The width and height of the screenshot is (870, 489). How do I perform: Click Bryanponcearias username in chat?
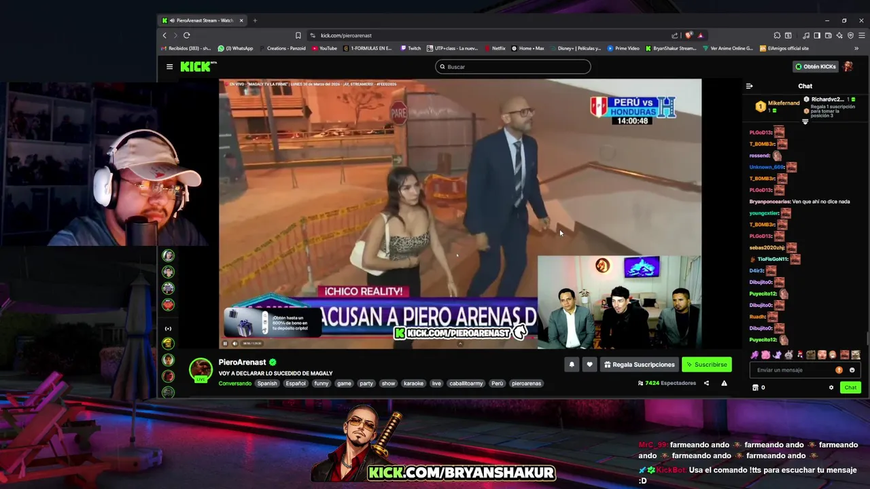769,202
